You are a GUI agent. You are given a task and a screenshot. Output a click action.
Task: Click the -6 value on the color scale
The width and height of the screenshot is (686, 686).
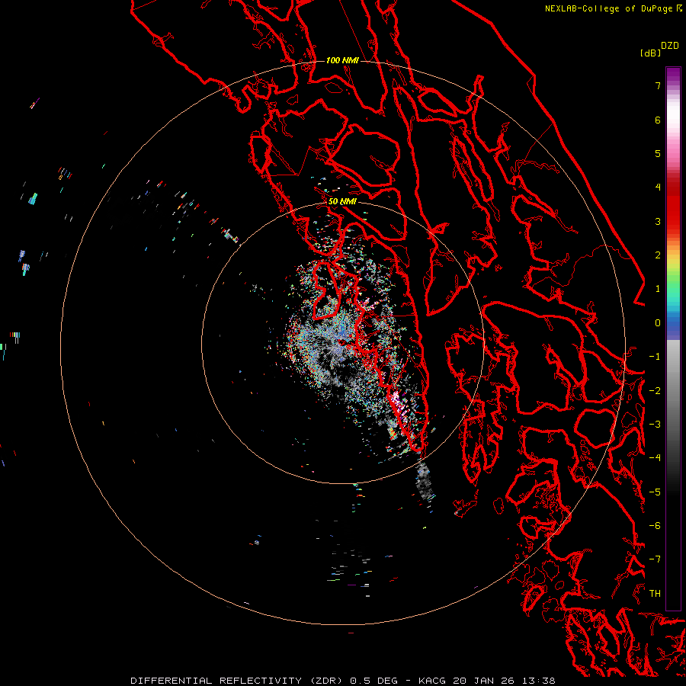(655, 526)
